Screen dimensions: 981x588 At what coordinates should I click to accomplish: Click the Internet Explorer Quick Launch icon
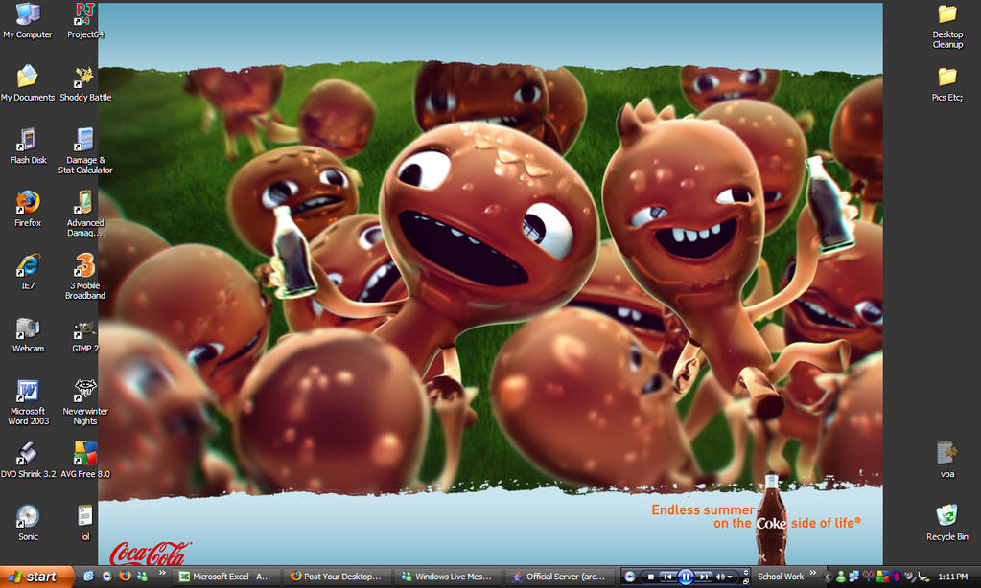tap(89, 577)
